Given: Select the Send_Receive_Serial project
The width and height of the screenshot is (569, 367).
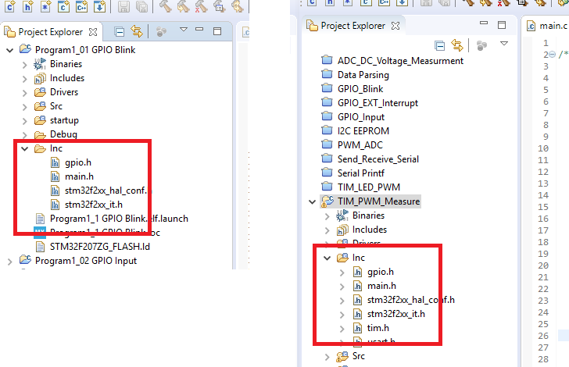Looking at the screenshot, I should coord(378,159).
